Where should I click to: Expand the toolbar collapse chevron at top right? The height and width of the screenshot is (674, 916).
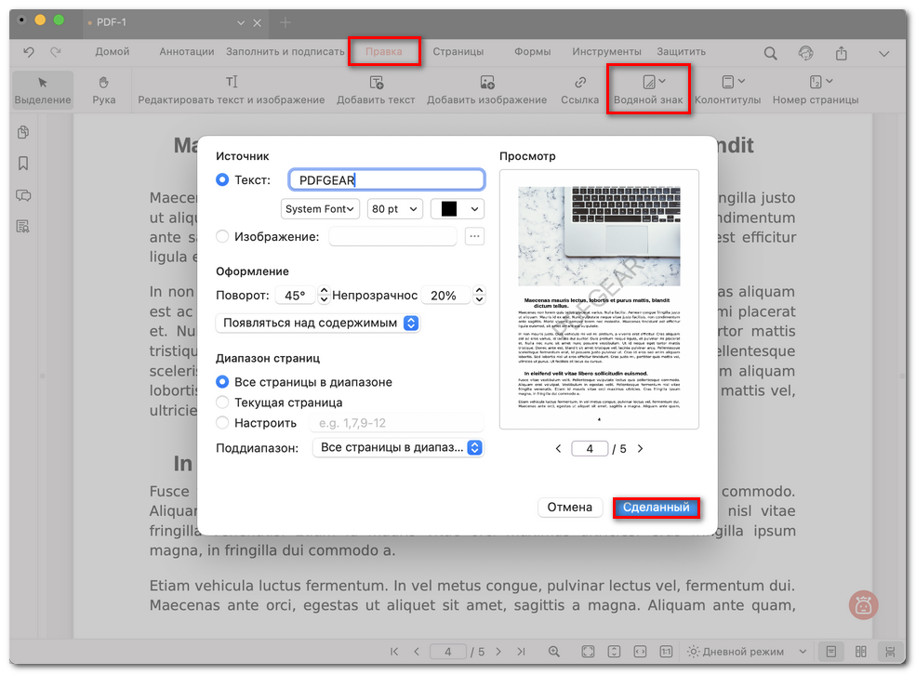(883, 54)
